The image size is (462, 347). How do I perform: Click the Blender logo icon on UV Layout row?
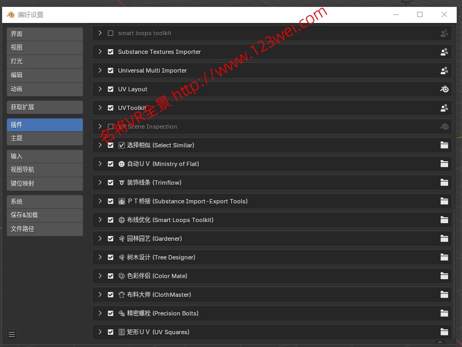pyautogui.click(x=444, y=89)
